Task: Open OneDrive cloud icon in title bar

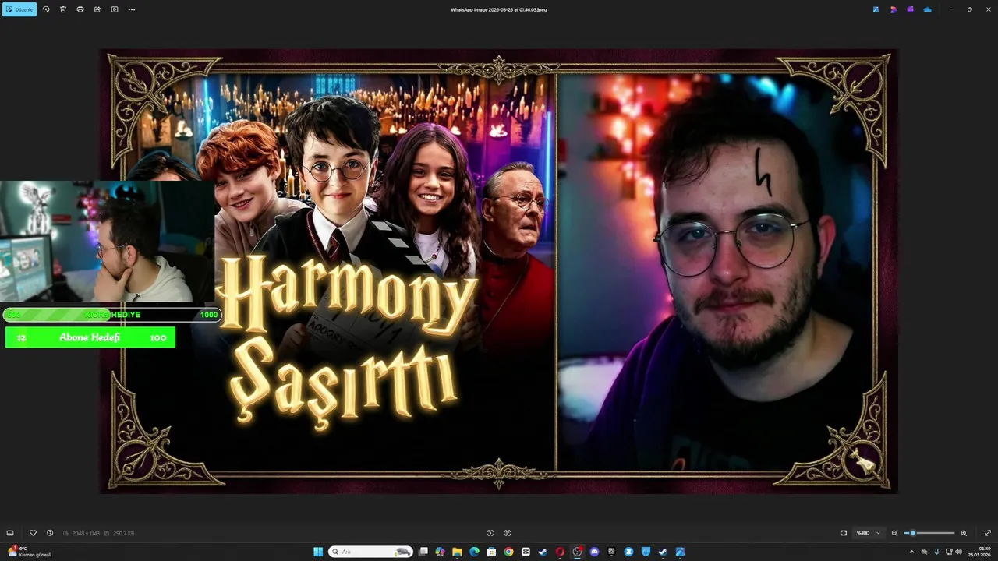Action: (x=927, y=9)
